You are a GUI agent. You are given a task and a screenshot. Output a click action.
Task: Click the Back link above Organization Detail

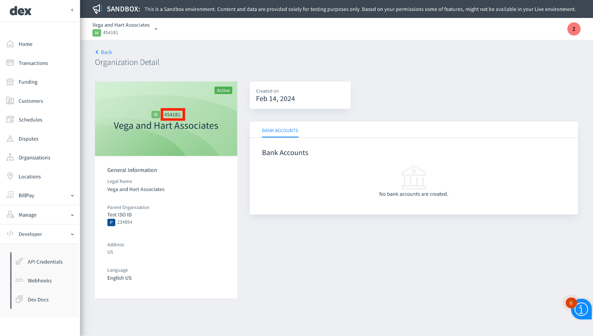pos(103,52)
